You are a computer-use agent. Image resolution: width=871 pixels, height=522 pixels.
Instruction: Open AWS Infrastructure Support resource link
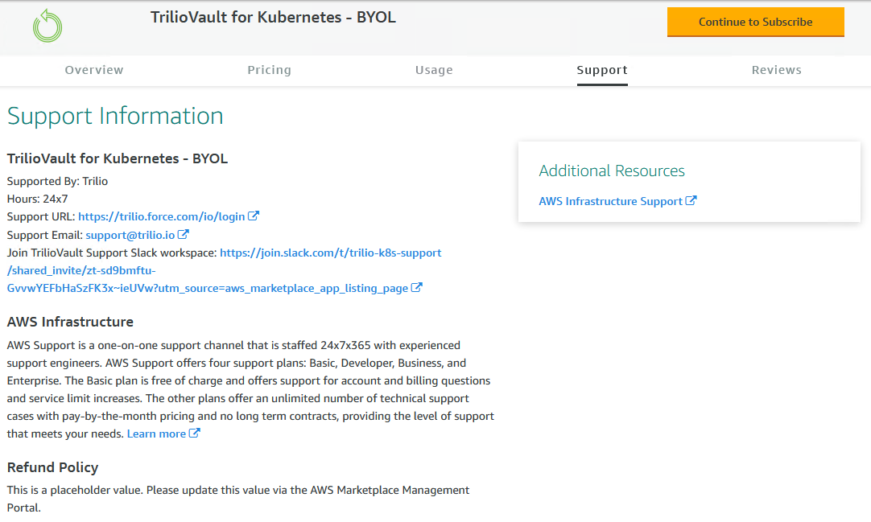610,201
